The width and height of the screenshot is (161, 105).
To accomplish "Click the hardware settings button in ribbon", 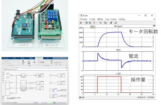I will 23,62.
